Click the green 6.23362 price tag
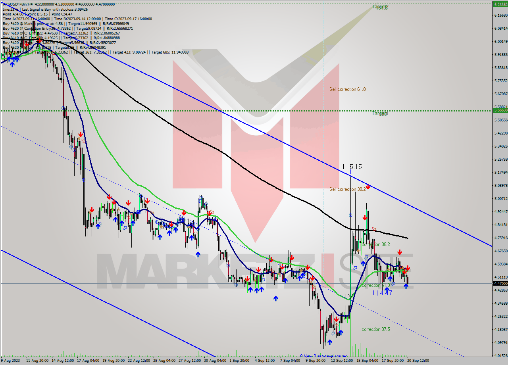The width and height of the screenshot is (508, 365). coord(500,4)
